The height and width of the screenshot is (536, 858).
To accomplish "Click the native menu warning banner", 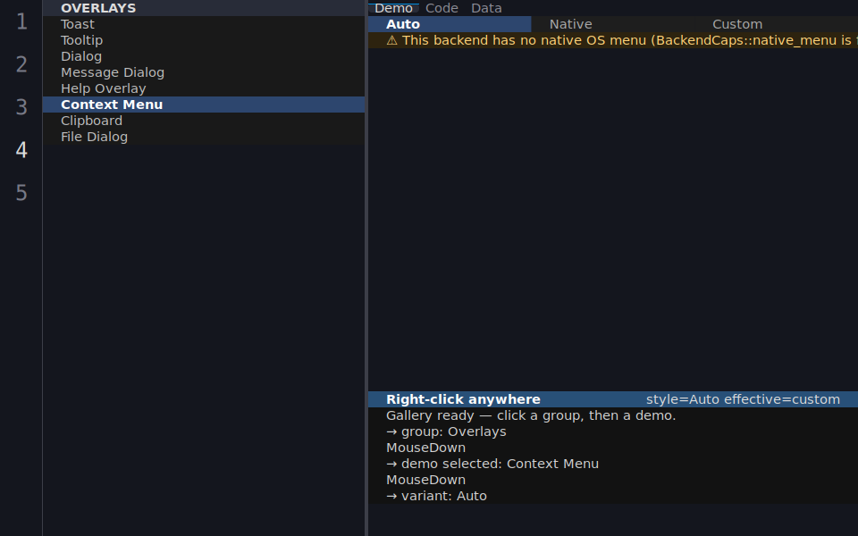I will click(x=613, y=40).
